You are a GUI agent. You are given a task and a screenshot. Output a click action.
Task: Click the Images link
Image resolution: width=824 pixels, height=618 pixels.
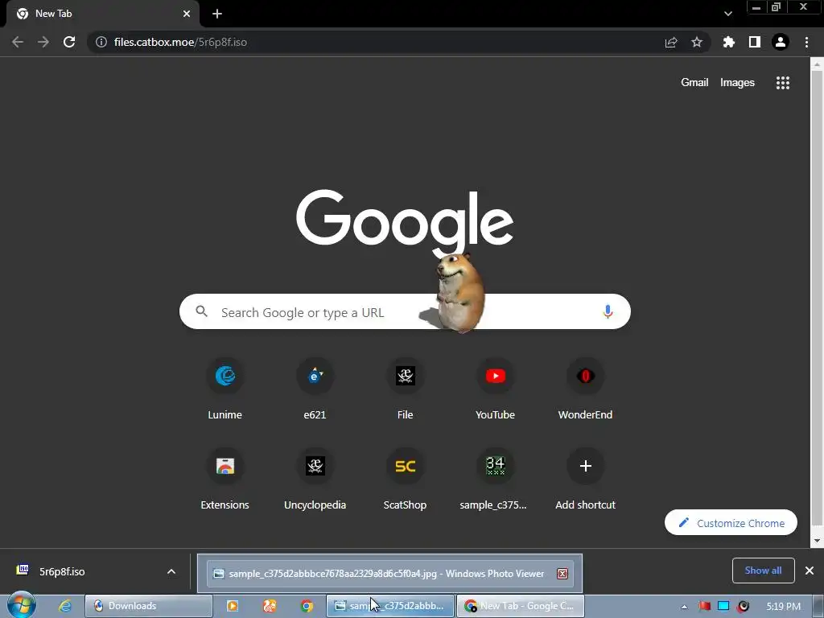pos(737,83)
